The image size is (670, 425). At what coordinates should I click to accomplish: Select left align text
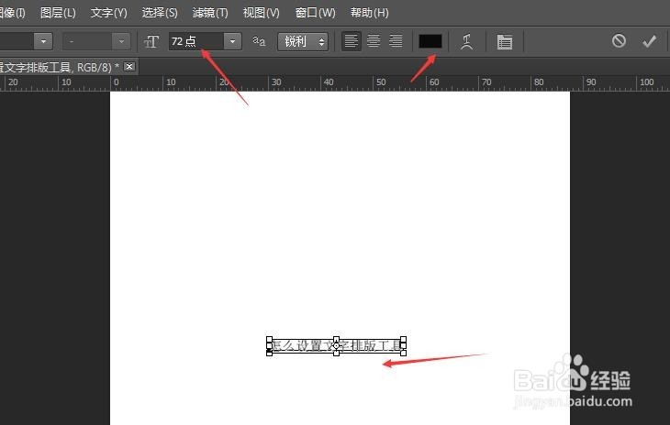coord(352,41)
